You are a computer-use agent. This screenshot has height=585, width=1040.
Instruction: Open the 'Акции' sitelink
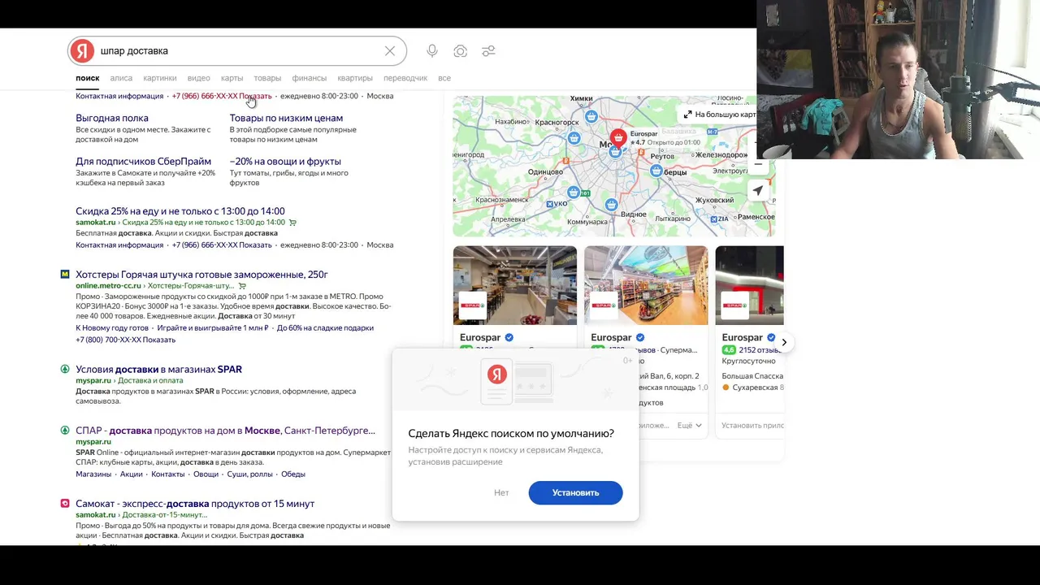pyautogui.click(x=131, y=474)
